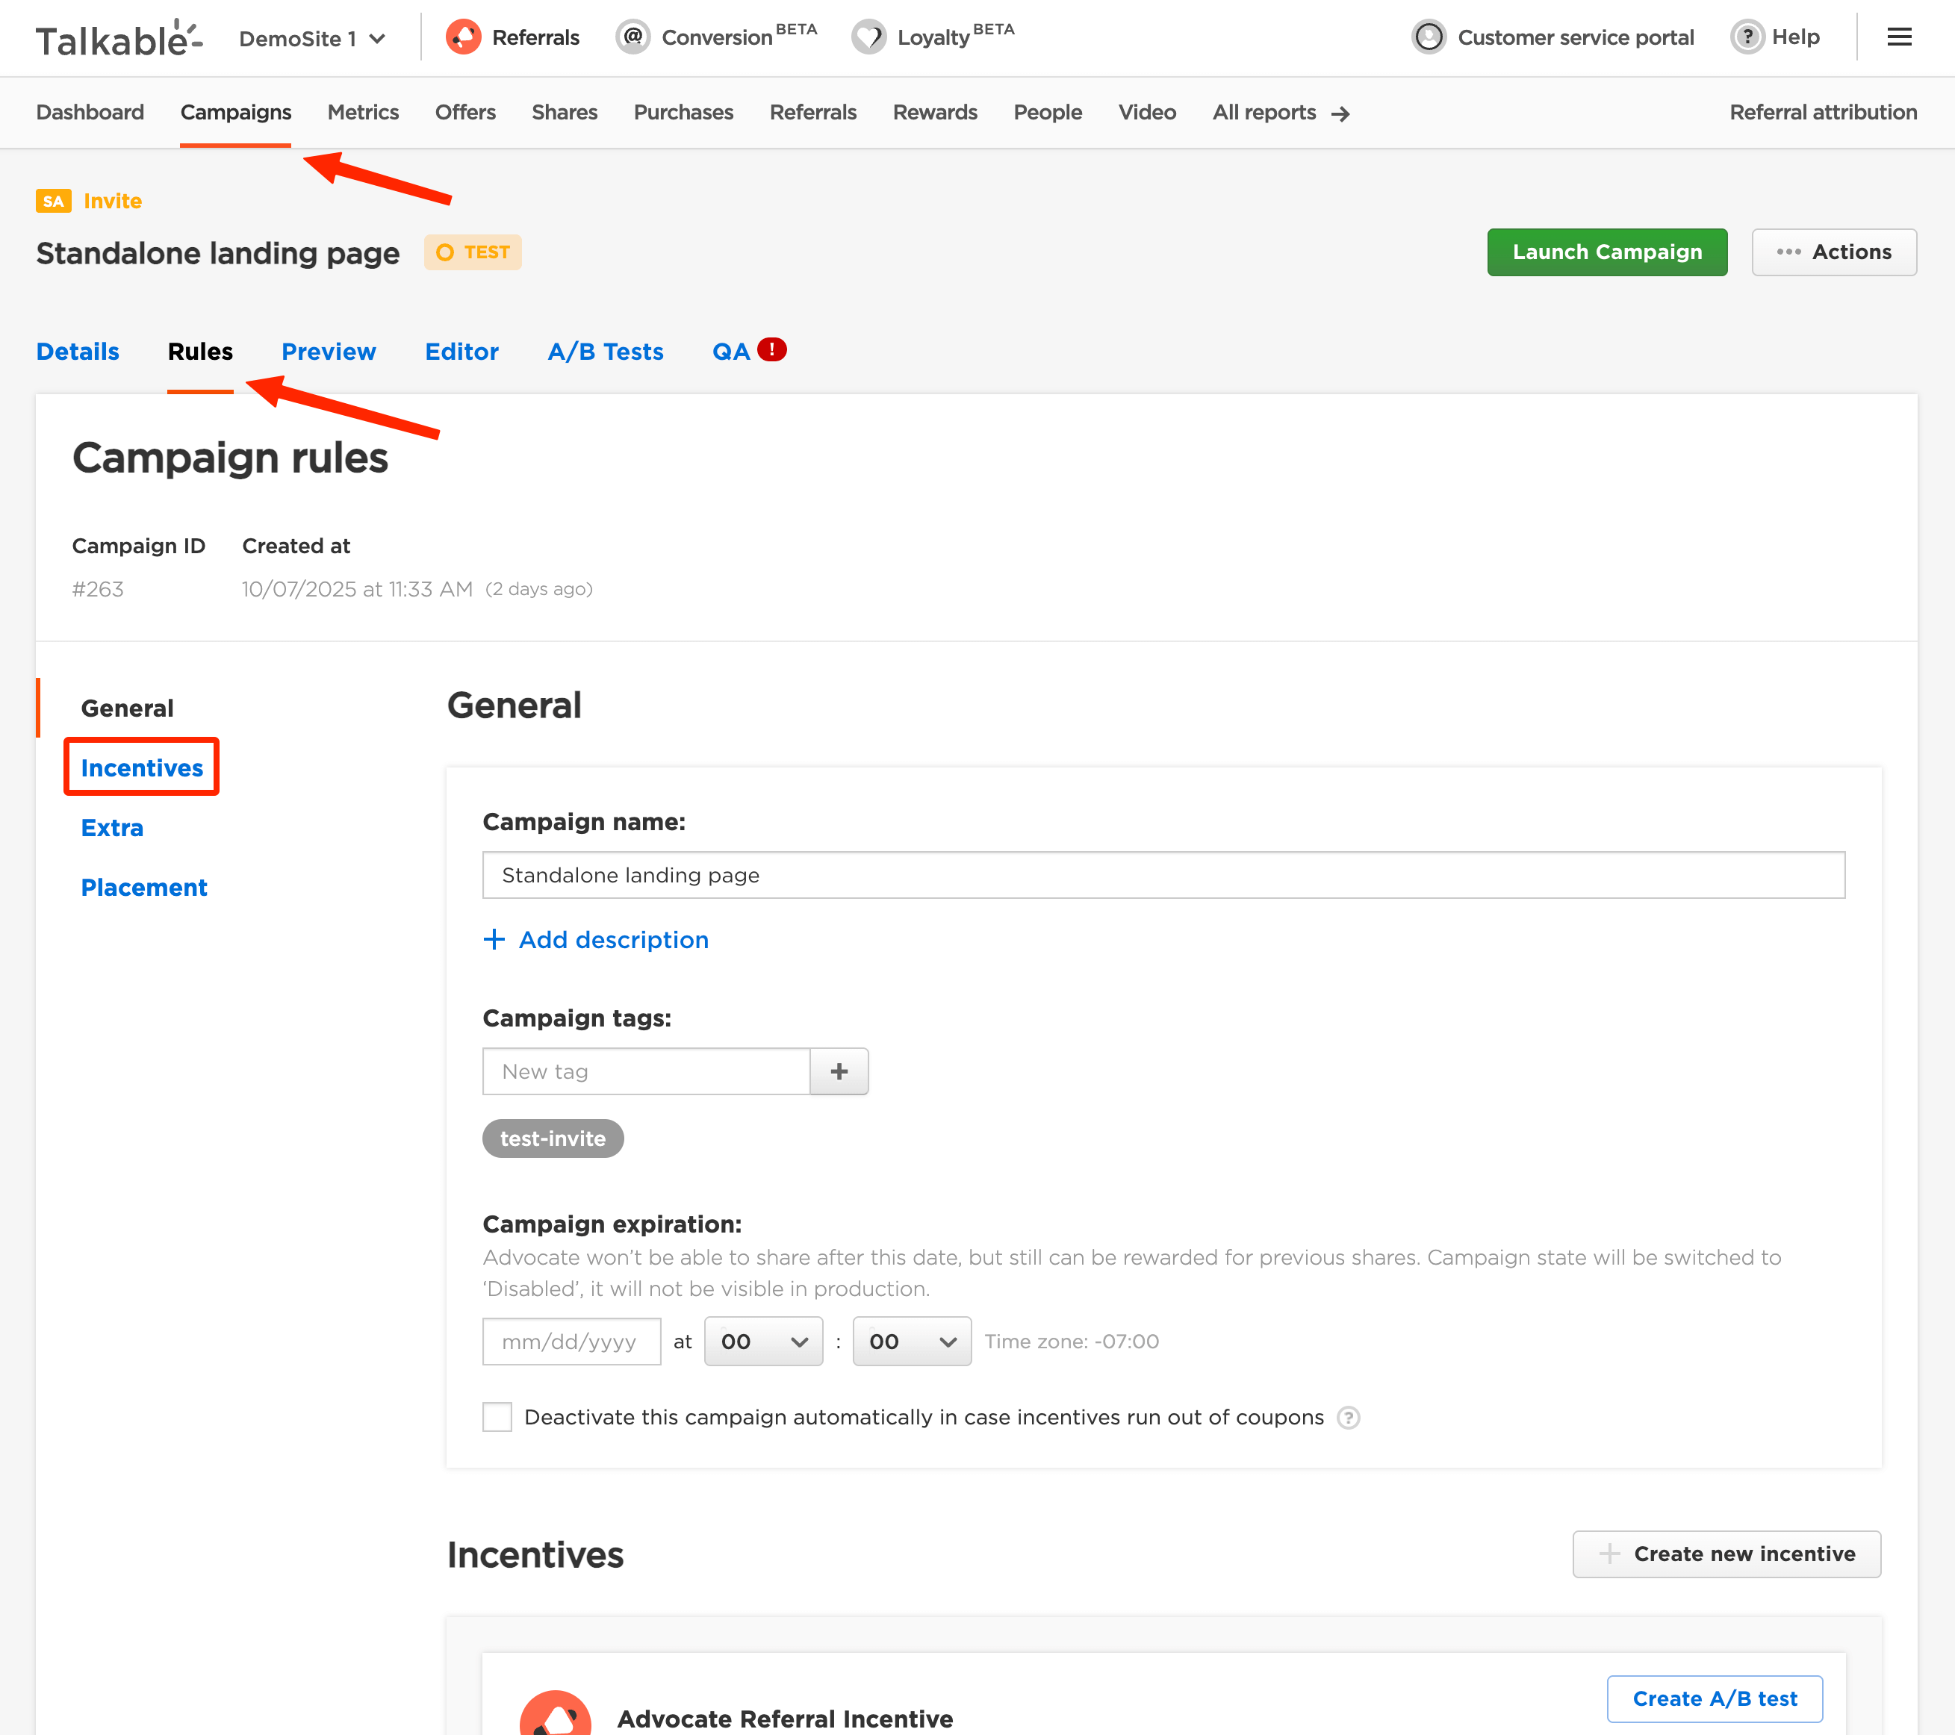The image size is (1955, 1735).
Task: Click the Loyalty heart icon
Action: point(868,37)
